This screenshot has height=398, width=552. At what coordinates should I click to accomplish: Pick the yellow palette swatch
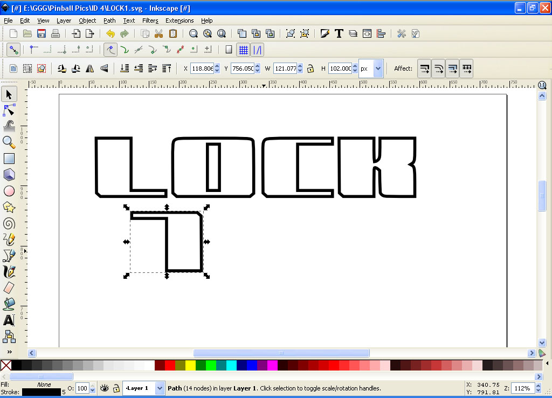190,366
